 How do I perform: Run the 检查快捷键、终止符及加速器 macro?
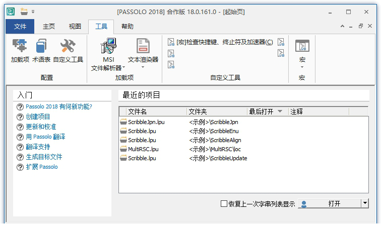pos(220,42)
